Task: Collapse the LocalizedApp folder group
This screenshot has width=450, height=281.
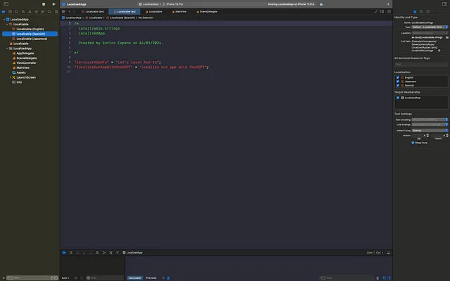Action: [x=7, y=48]
